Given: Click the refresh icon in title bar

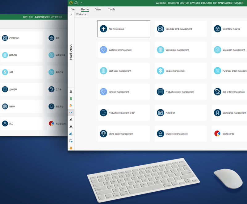Looking at the screenshot, I should tap(76, 3).
